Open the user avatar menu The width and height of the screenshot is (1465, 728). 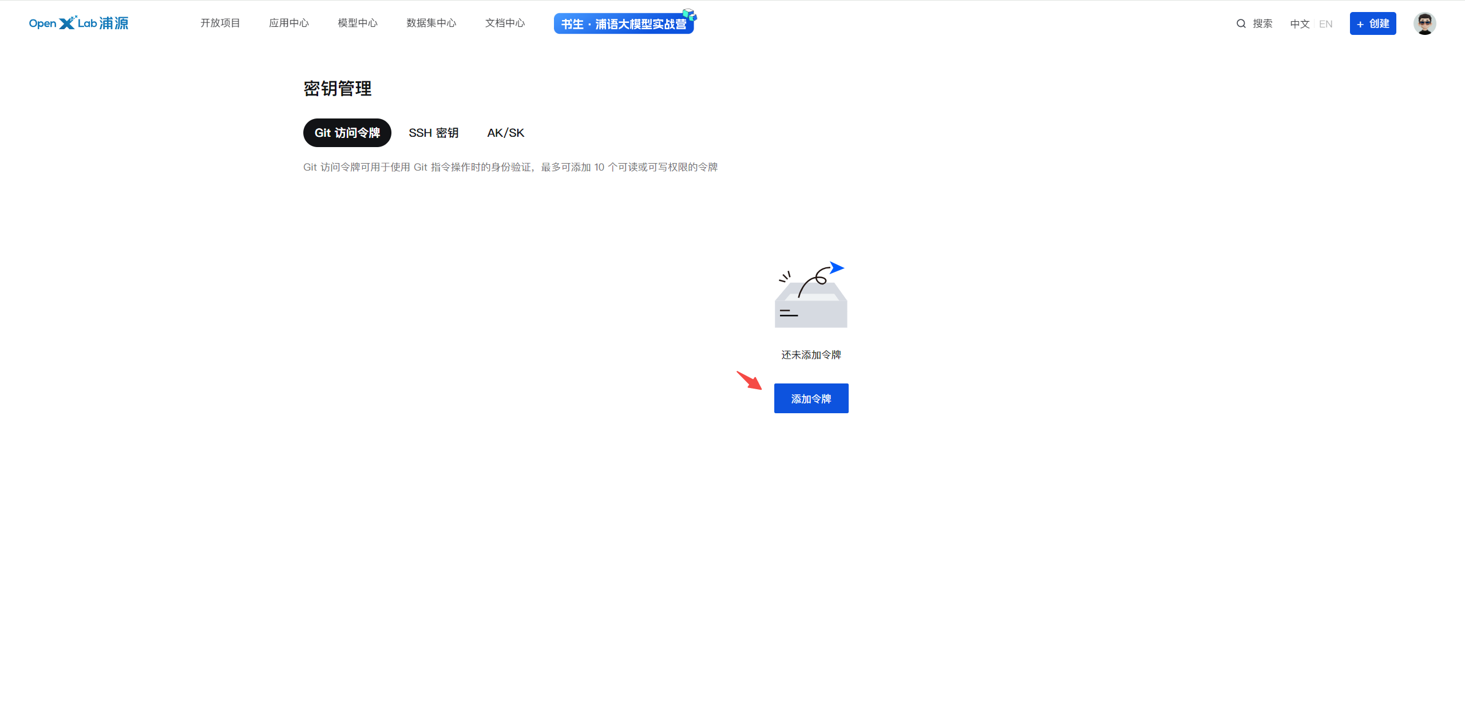(1424, 23)
